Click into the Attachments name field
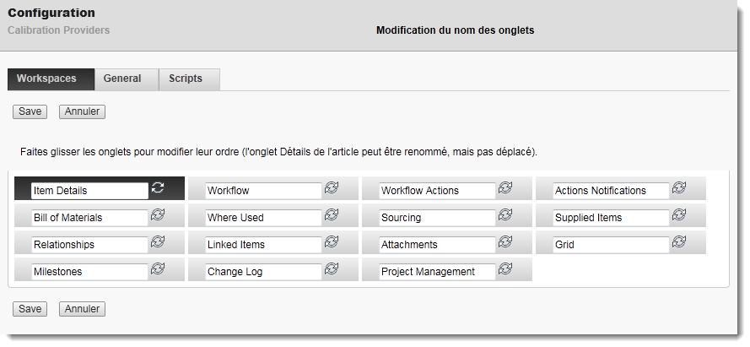The height and width of the screenshot is (347, 750). coord(436,245)
